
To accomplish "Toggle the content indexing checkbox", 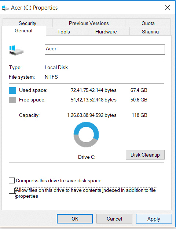I will tap(12, 191).
